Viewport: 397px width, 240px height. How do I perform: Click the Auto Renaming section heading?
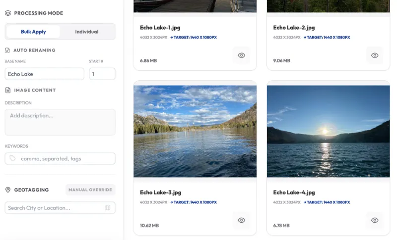34,50
